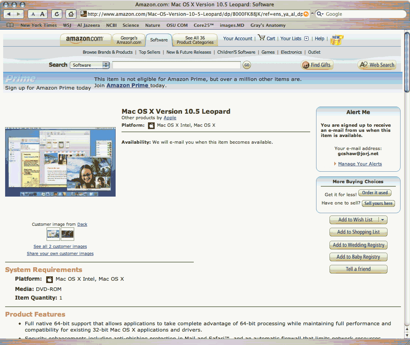Open Your Account link

[x=238, y=39]
